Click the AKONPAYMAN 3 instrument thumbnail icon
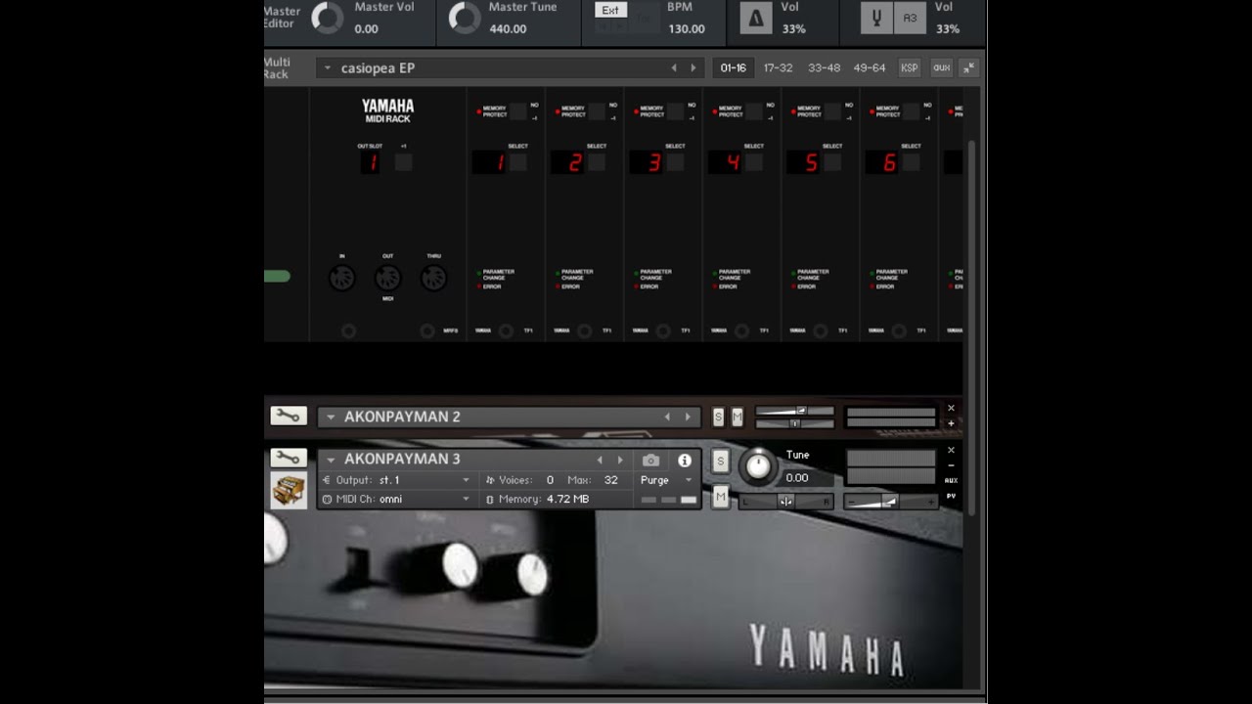 (x=289, y=490)
